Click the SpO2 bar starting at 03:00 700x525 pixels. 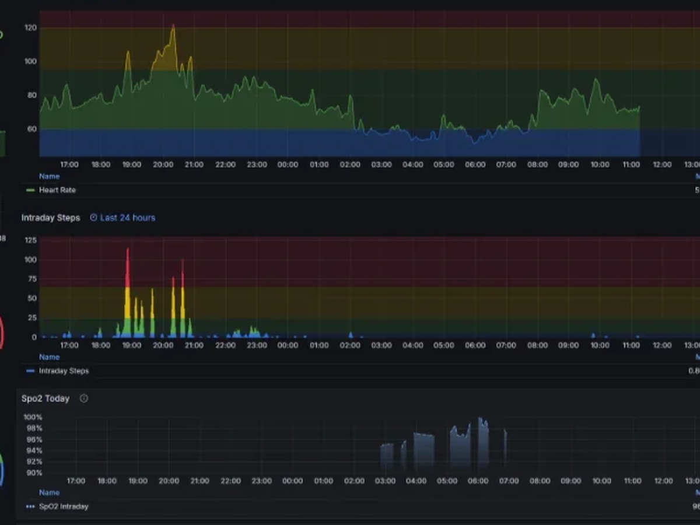pos(387,456)
